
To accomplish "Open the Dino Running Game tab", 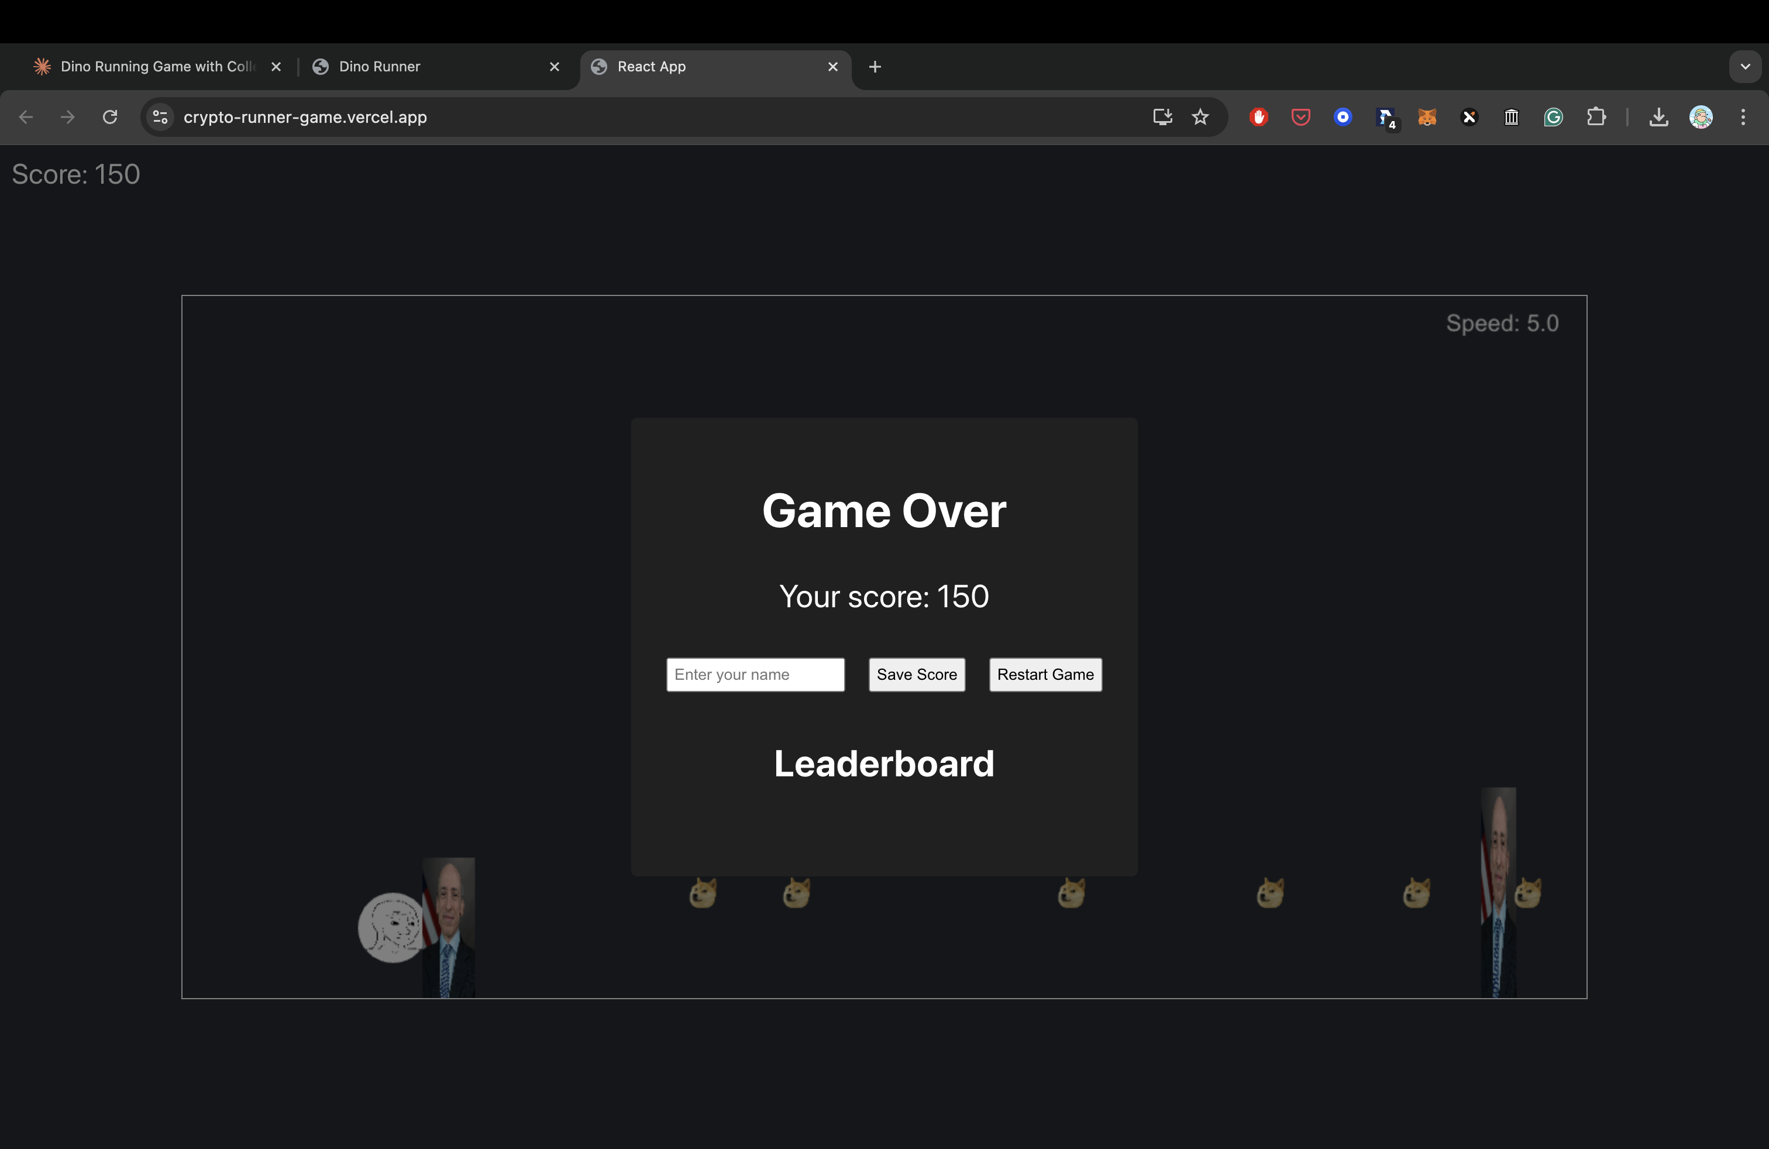I will click(x=156, y=67).
